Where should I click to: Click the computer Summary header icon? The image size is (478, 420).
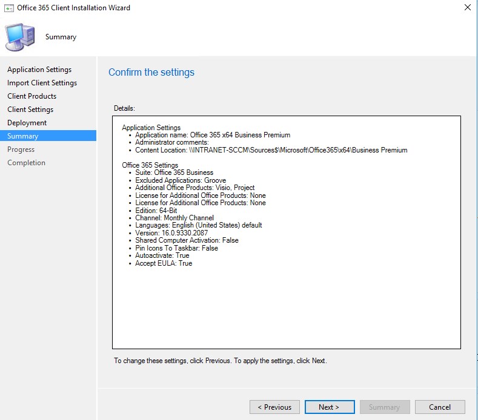(x=20, y=37)
